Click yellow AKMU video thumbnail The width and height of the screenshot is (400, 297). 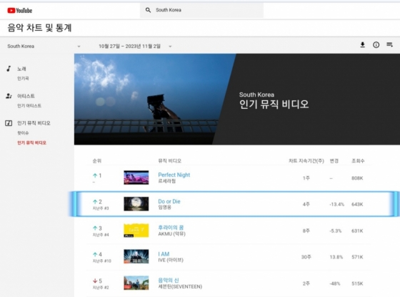136,230
